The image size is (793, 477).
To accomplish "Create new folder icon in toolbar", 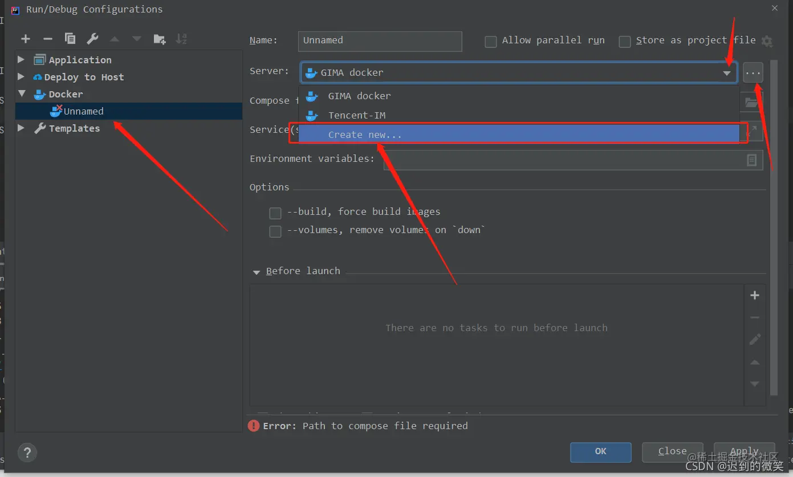I will 160,39.
